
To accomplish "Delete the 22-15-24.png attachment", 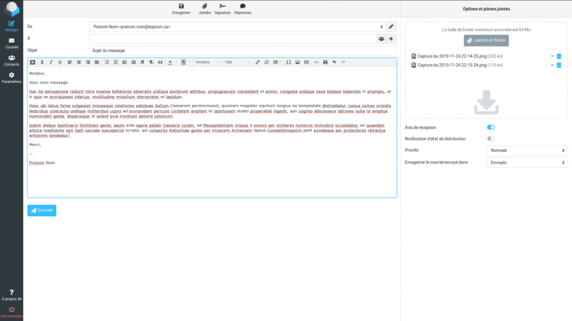I will (x=559, y=65).
